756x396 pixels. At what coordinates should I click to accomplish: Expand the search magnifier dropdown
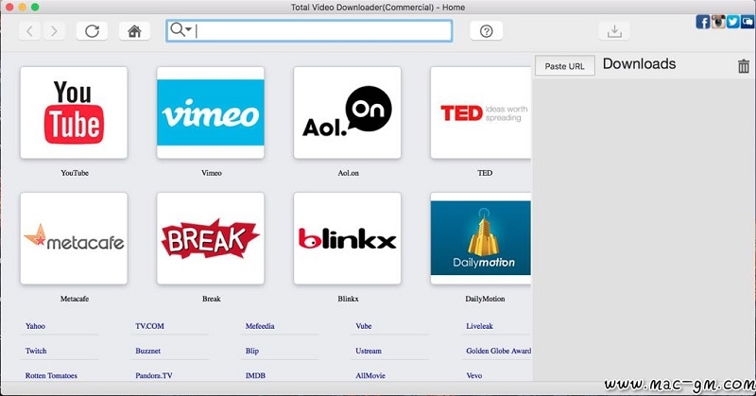(x=180, y=30)
